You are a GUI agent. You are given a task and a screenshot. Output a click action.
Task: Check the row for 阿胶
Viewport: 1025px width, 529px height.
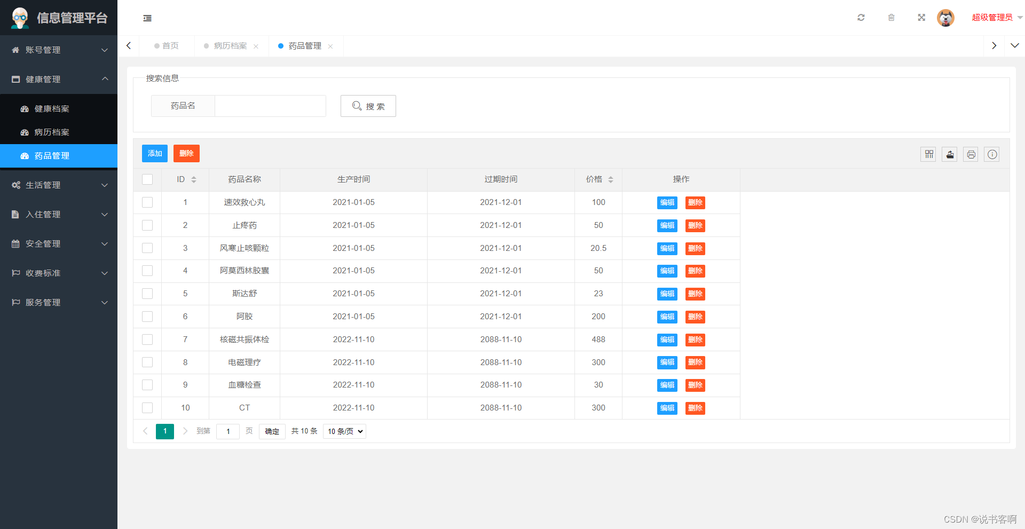tap(147, 317)
